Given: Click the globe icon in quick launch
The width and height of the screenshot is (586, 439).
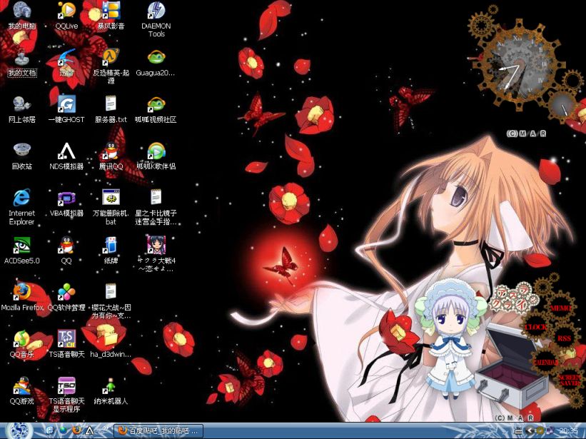Looking at the screenshot, I should tap(63, 430).
